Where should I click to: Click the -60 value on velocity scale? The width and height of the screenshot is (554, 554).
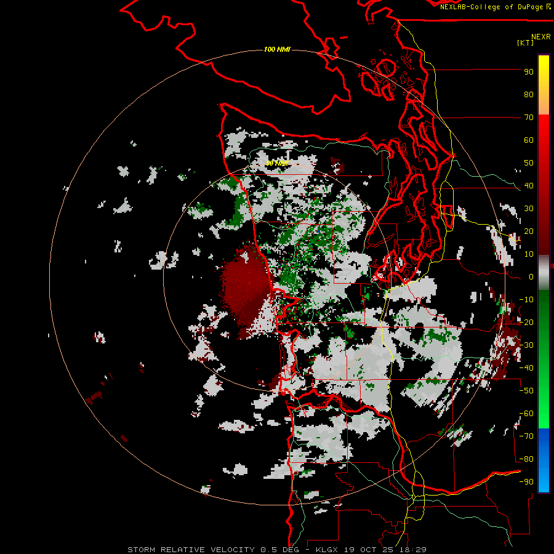[x=526, y=414]
